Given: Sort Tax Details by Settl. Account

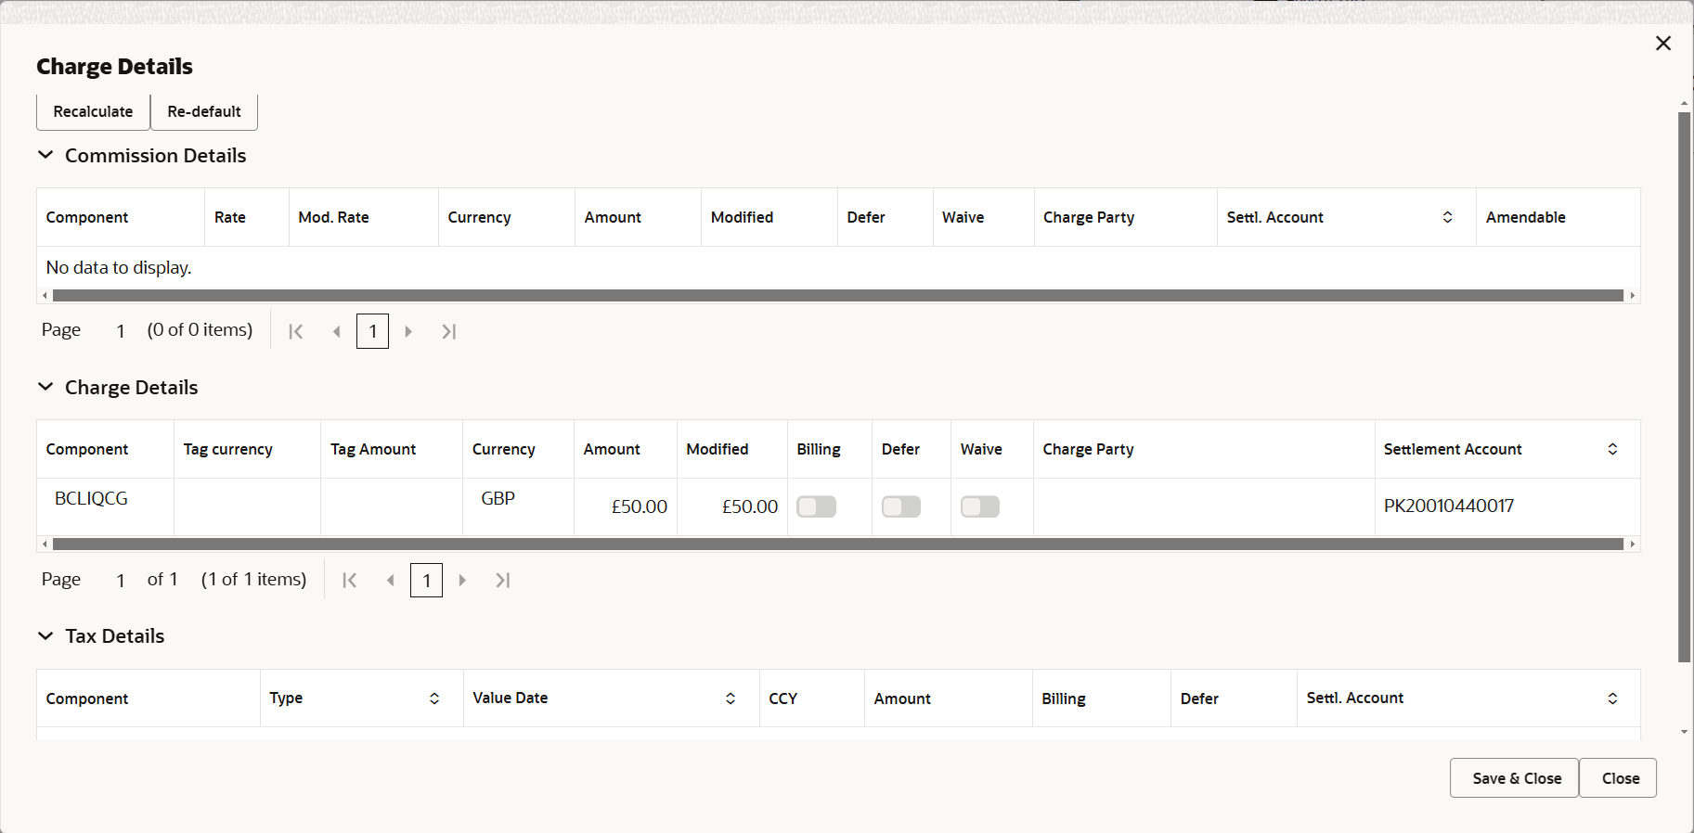Looking at the screenshot, I should click(1612, 698).
